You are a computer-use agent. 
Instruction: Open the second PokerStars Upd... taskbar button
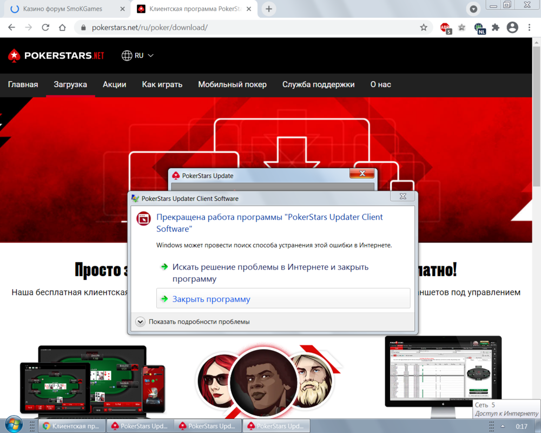[x=208, y=427]
